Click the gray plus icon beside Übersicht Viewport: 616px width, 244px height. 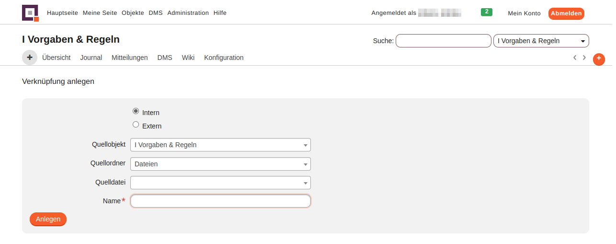coord(30,57)
